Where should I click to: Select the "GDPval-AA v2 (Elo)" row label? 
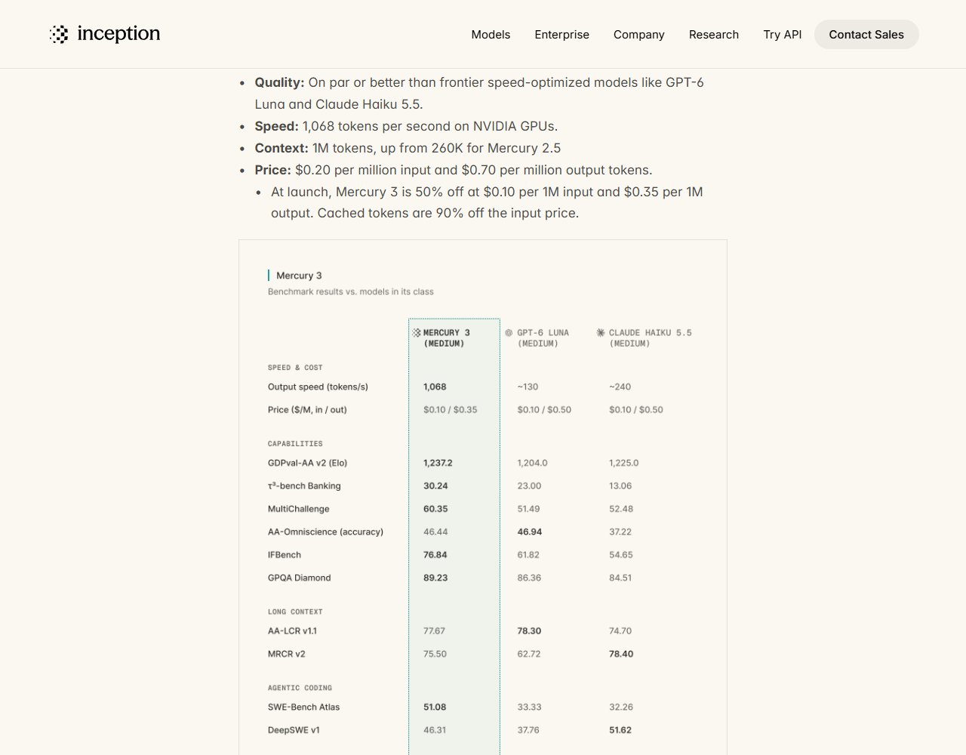pos(307,463)
